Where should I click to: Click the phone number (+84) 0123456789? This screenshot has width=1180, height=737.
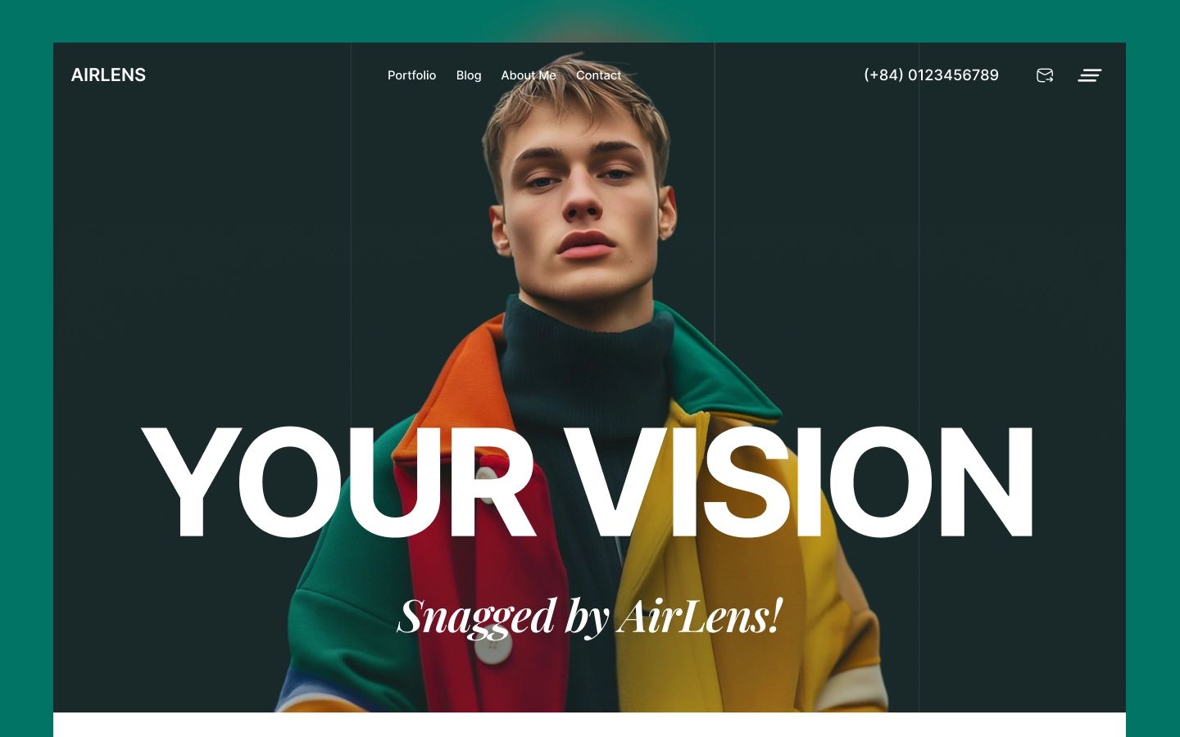pyautogui.click(x=931, y=75)
